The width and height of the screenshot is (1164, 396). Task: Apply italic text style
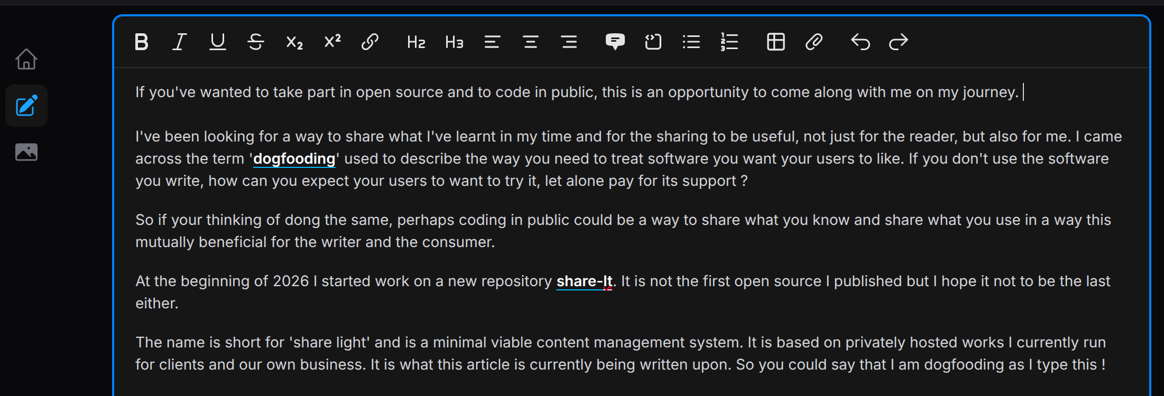click(180, 42)
